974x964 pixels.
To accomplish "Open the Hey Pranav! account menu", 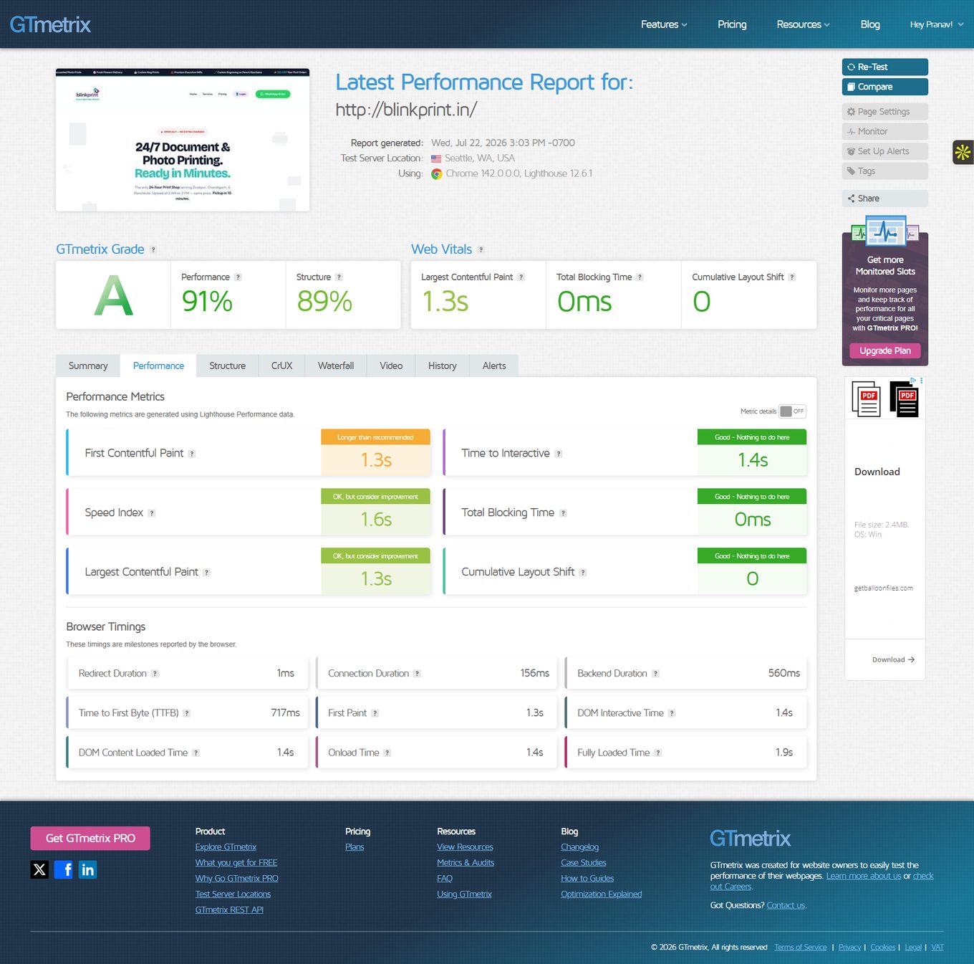I will pyautogui.click(x=937, y=24).
